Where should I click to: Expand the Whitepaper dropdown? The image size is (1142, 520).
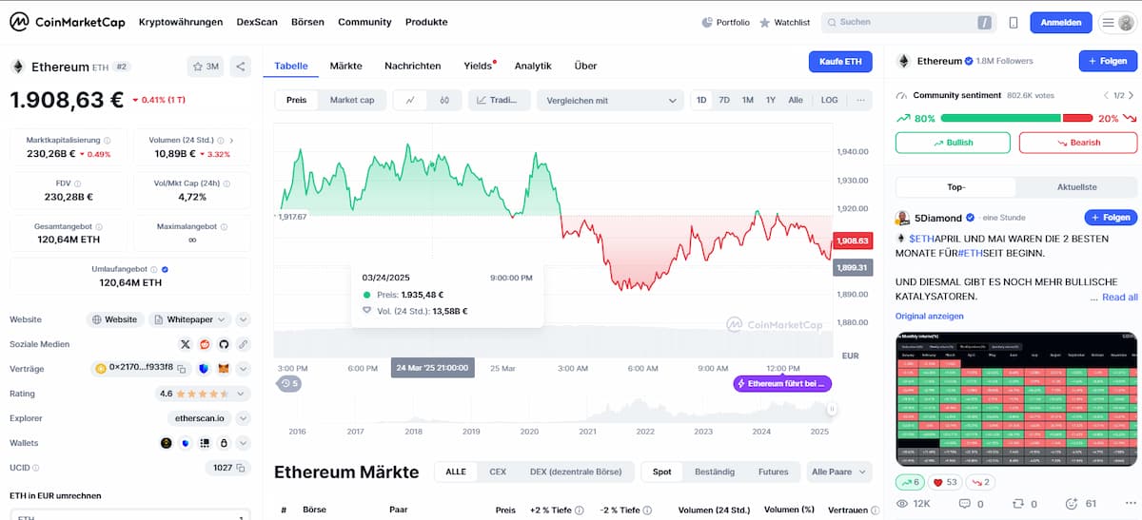point(188,319)
